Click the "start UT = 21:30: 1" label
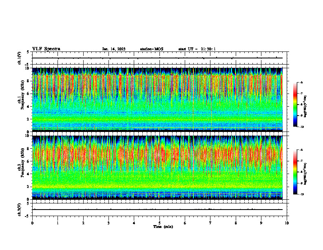 pyautogui.click(x=197, y=49)
